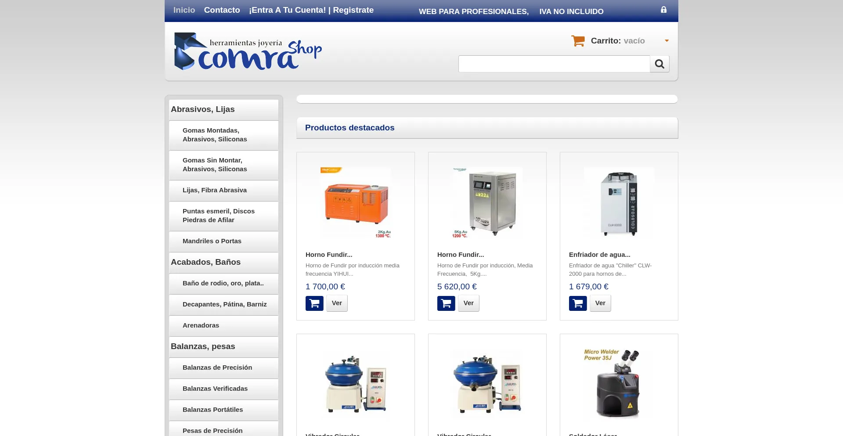Add Enfriador de agua to cart

point(578,303)
